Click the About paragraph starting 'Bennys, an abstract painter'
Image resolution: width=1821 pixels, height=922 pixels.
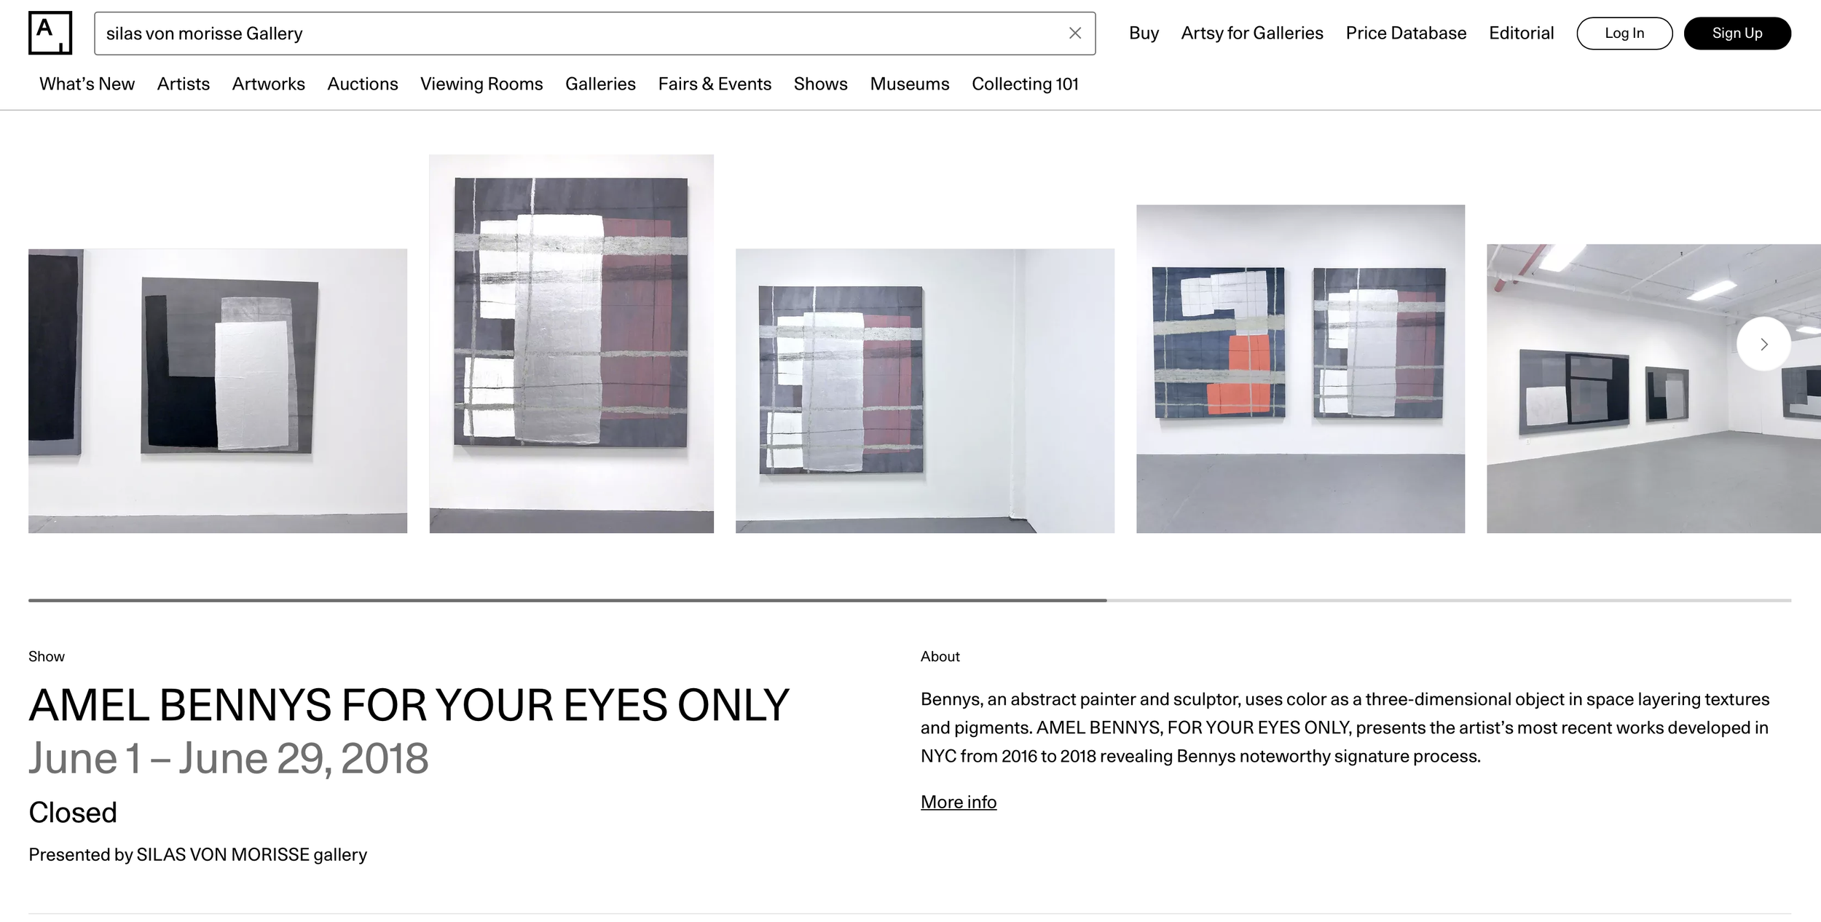click(1345, 728)
